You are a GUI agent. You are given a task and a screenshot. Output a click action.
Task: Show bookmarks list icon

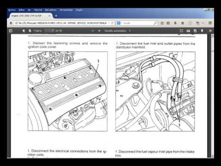pos(168,23)
